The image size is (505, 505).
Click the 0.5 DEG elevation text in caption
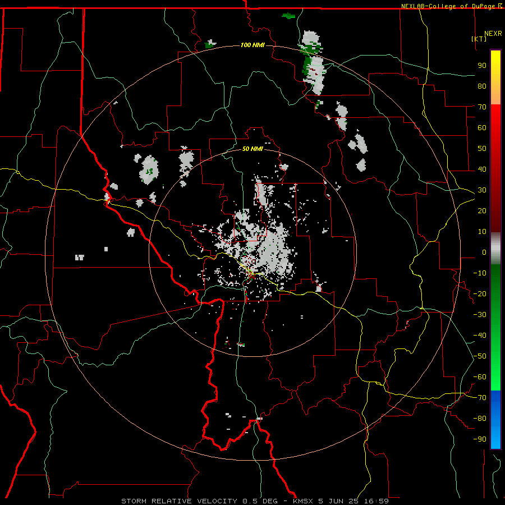pos(260,501)
